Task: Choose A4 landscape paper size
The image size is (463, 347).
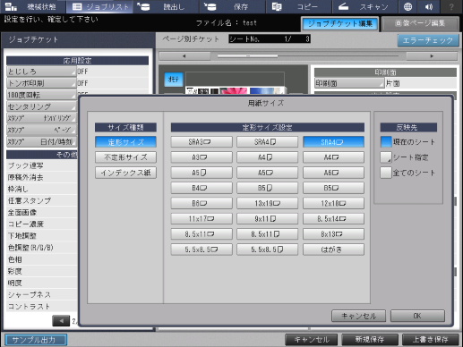Action: pos(334,157)
